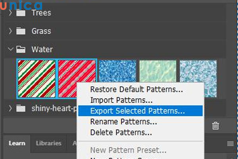This screenshot has width=238, height=159.
Task: Click the Grass folder icon
Action: click(20, 31)
